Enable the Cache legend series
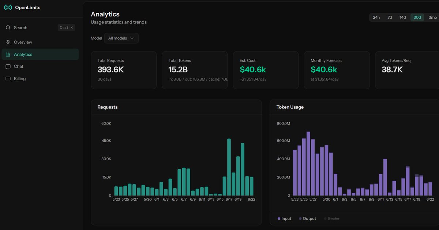Screen dimensions: 439x230 331,219
